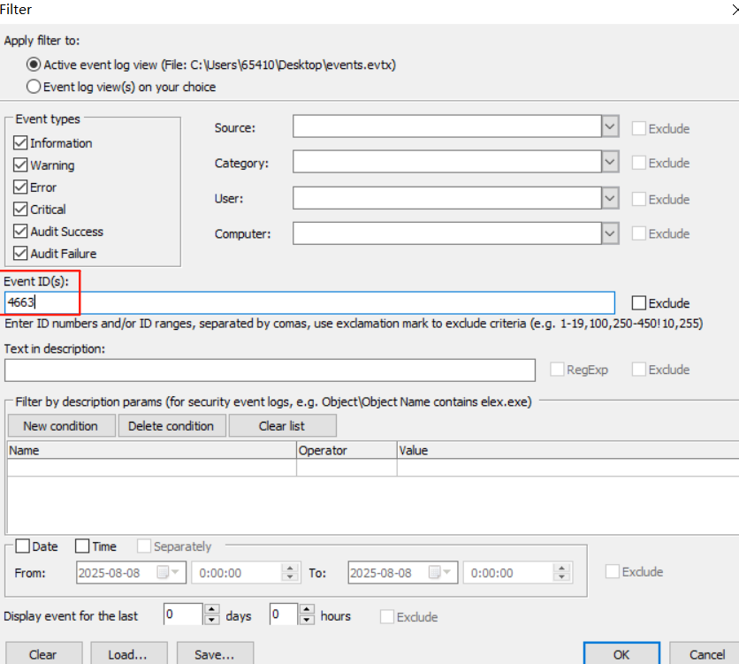Increase days value with spinner up arrow
This screenshot has height=664, width=739.
click(x=211, y=610)
